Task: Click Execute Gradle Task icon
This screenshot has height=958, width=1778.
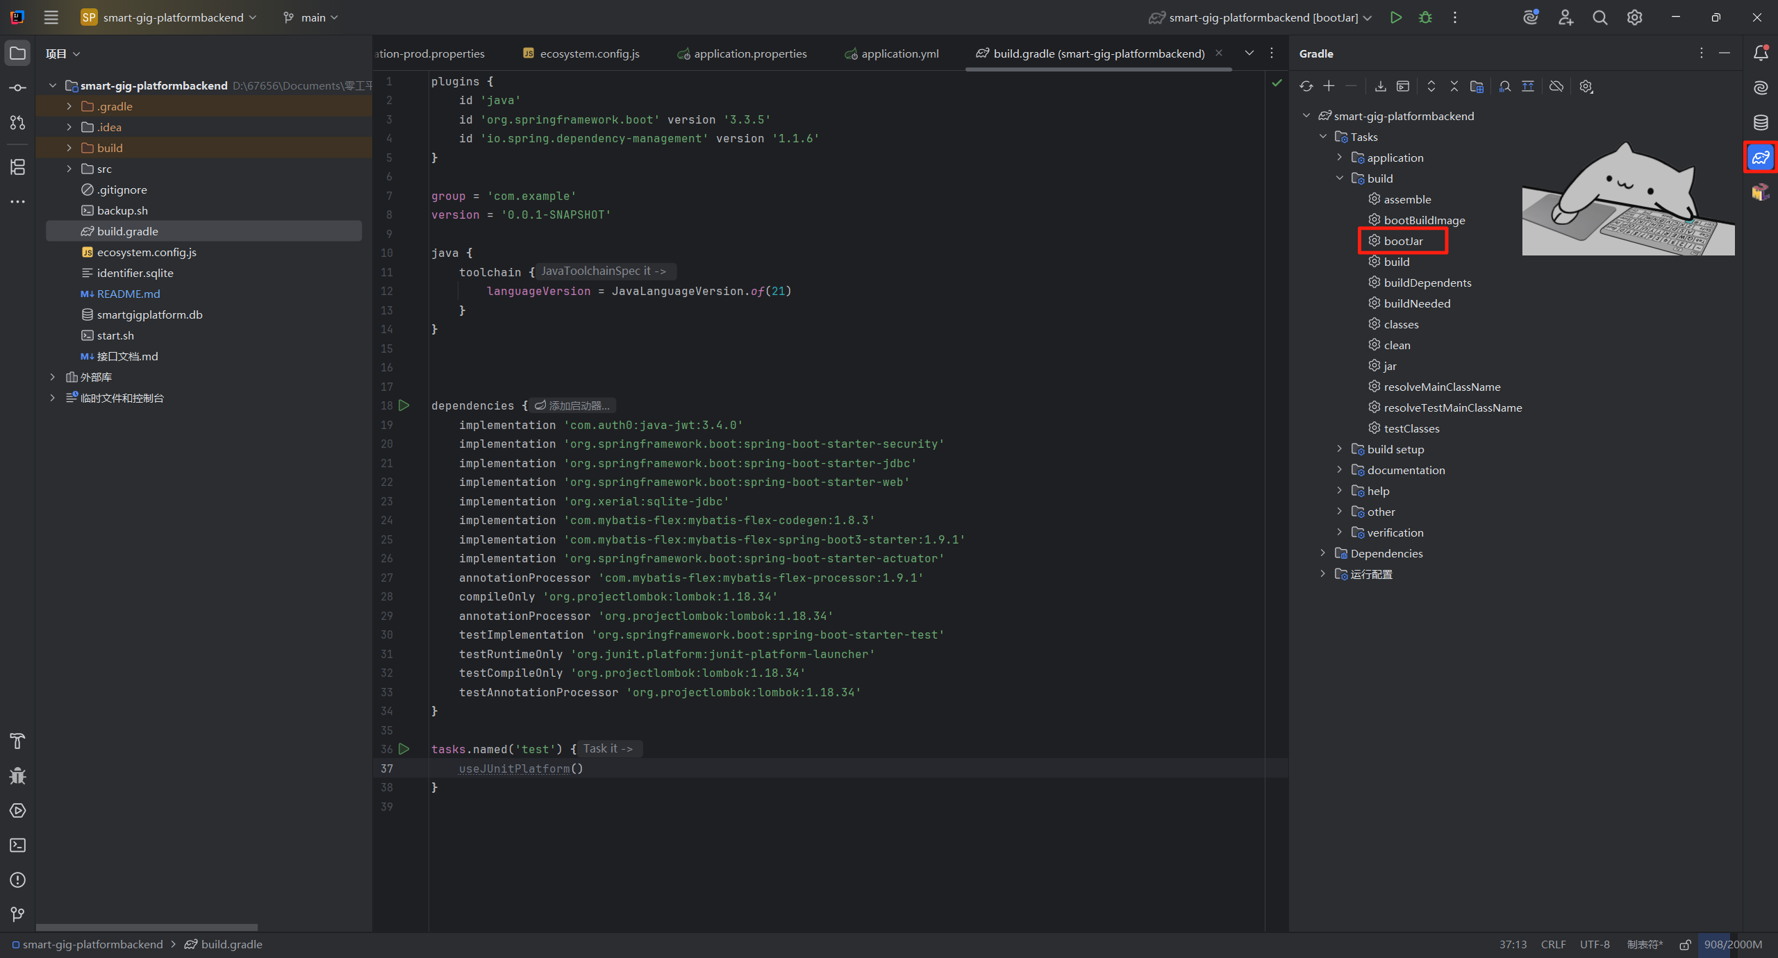Action: click(x=1403, y=86)
